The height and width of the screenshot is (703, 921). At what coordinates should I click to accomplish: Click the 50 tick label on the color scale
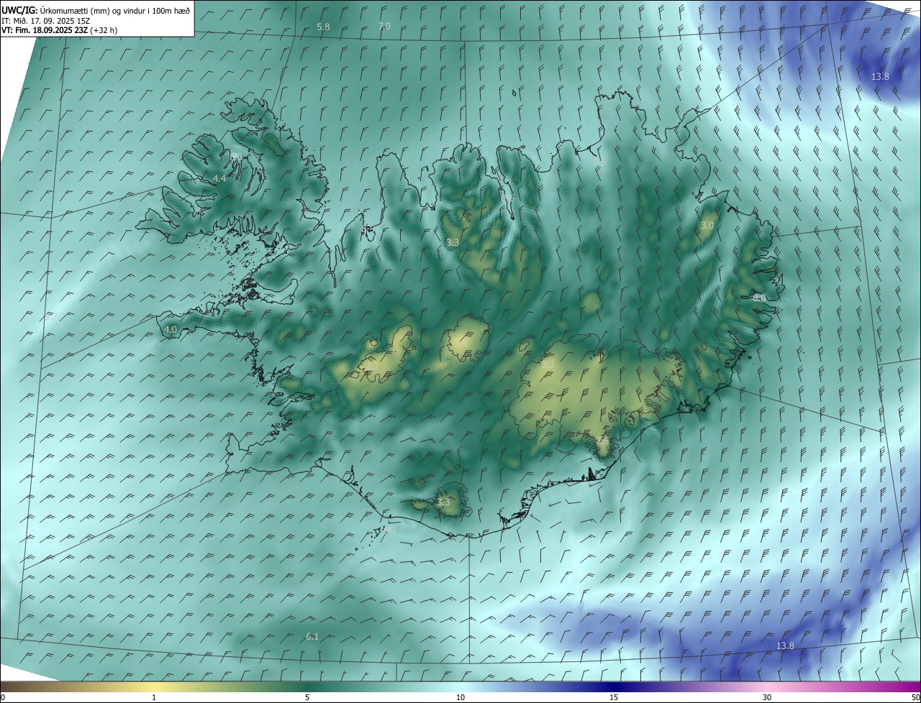pyautogui.click(x=915, y=698)
